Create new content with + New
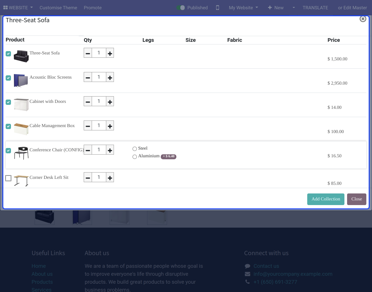The image size is (372, 292). point(276,8)
